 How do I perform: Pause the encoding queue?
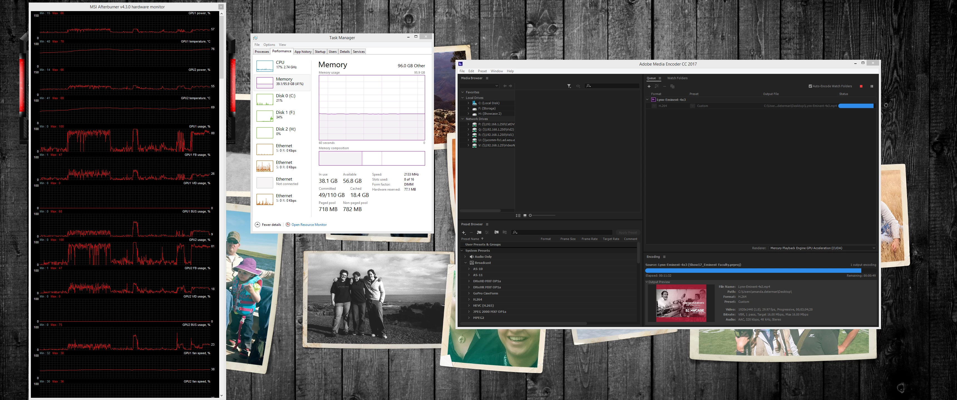[872, 86]
